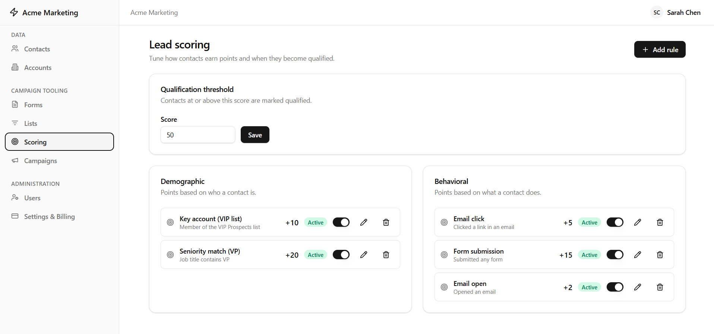Image resolution: width=714 pixels, height=334 pixels.
Task: Click the Qualification threshold heading
Action: [197, 89]
